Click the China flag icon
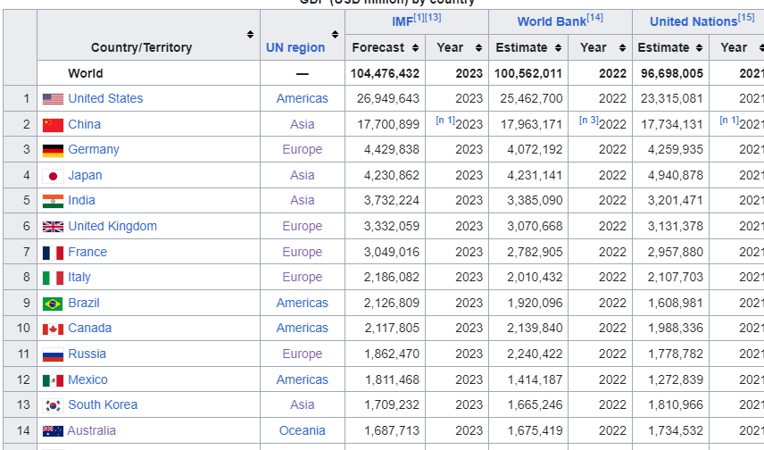Viewport: 764px width, 450px height. [x=53, y=125]
